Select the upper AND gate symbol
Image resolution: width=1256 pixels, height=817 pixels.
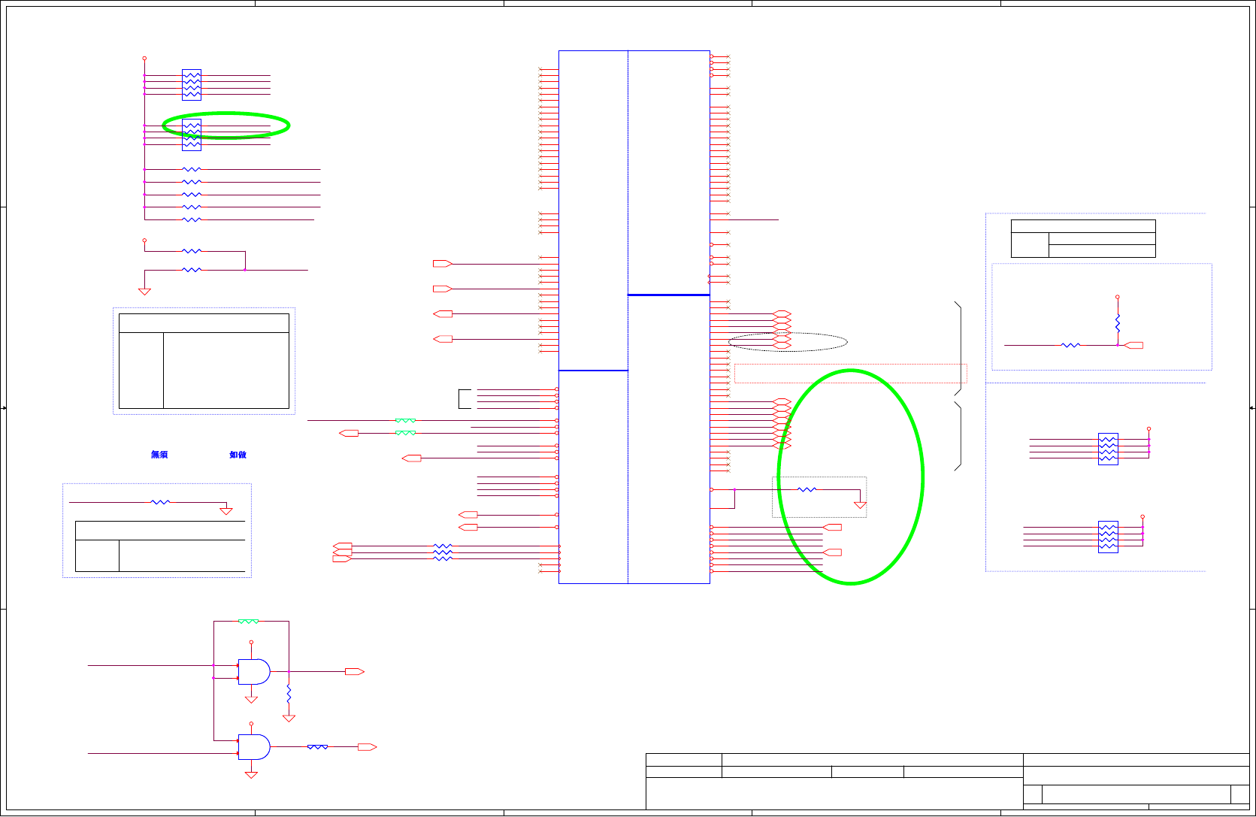point(254,672)
